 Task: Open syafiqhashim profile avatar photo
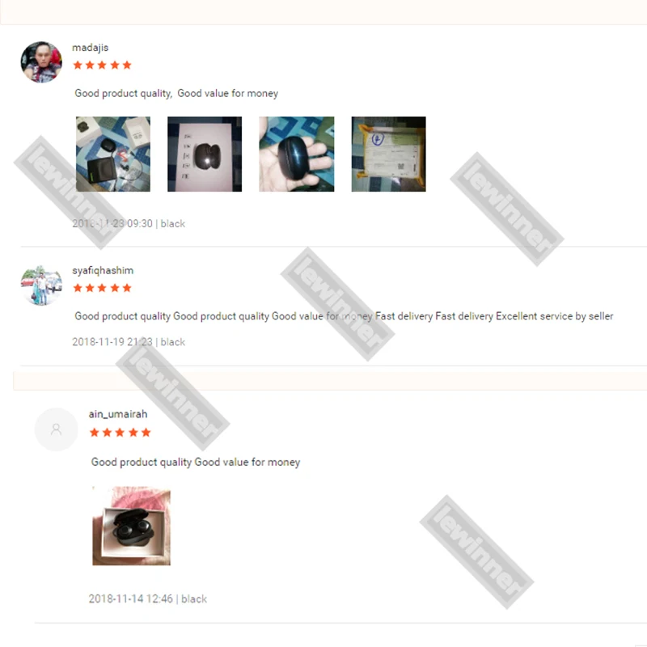tap(41, 285)
